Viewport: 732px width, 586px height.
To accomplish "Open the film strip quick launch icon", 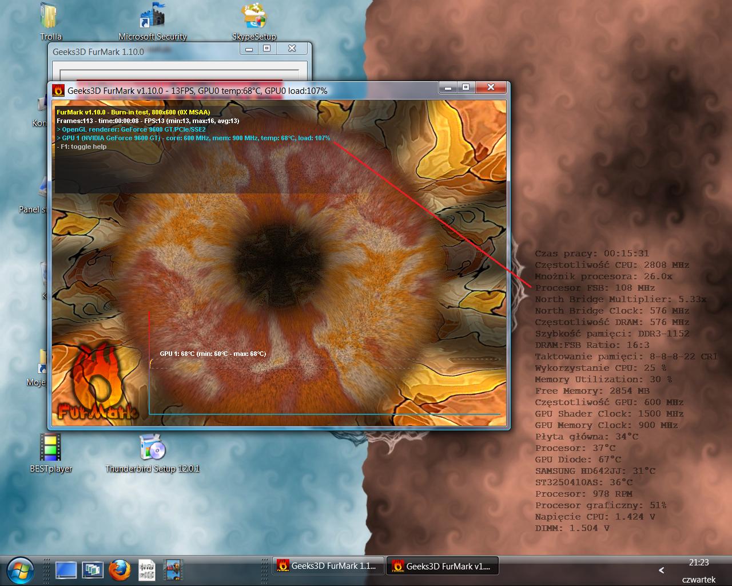I will coord(173,569).
